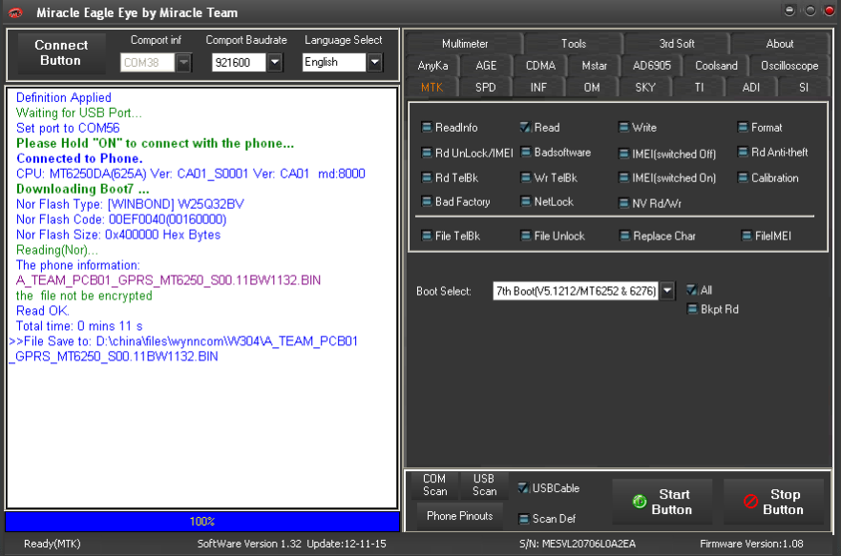
Task: Switch to the Mstar tab
Action: [x=595, y=66]
